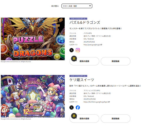Viewport: 144px width, 126px height.
Task: Open 開発の裏側 for パズル&ドラゴンズ
Action: pyautogui.click(x=84, y=61)
